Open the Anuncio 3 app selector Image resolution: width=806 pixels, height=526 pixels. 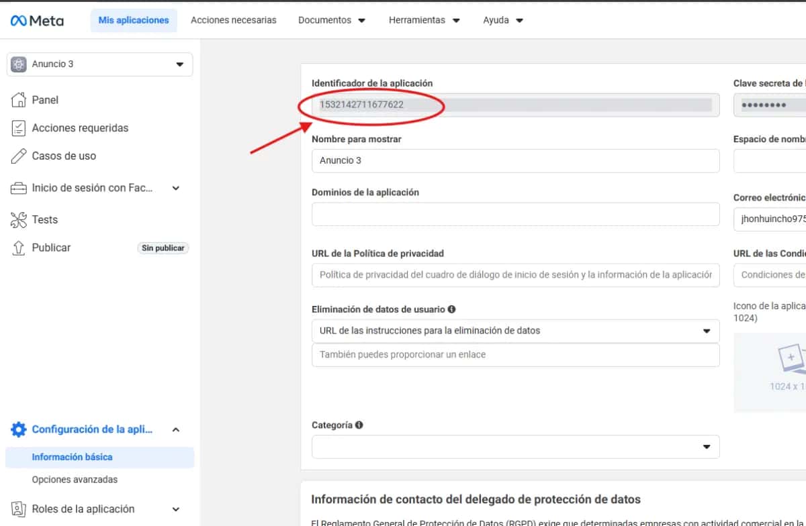point(99,64)
